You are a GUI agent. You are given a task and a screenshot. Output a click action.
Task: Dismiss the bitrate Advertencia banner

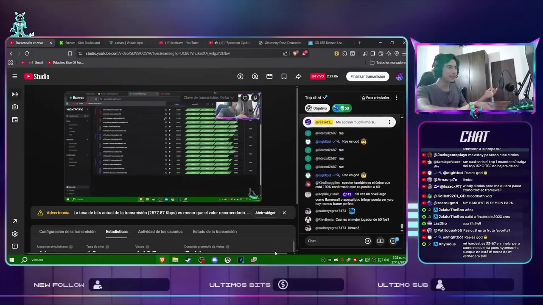(x=284, y=213)
